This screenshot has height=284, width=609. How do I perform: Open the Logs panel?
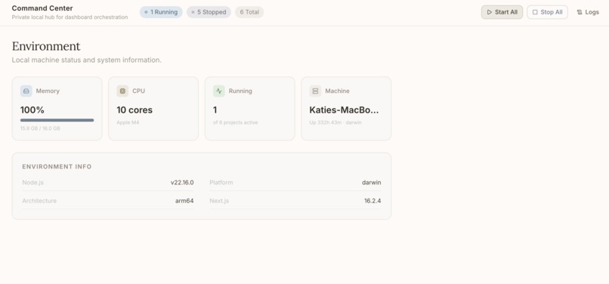tap(588, 12)
